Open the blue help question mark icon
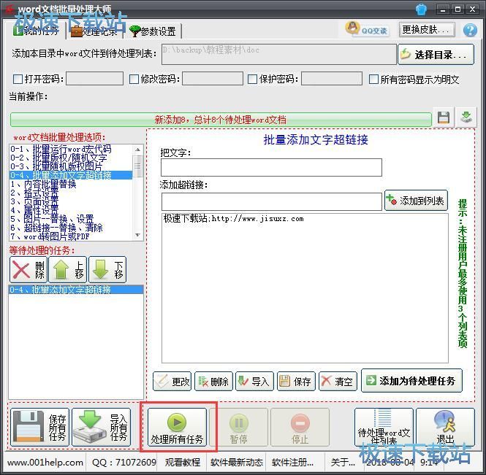Image resolution: width=486 pixels, height=475 pixels. (470, 31)
